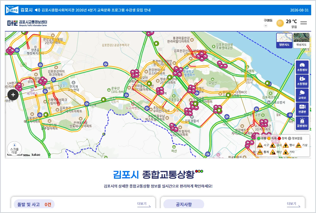
Task: Click the 재난 disaster legend icon
Action: 273,152
